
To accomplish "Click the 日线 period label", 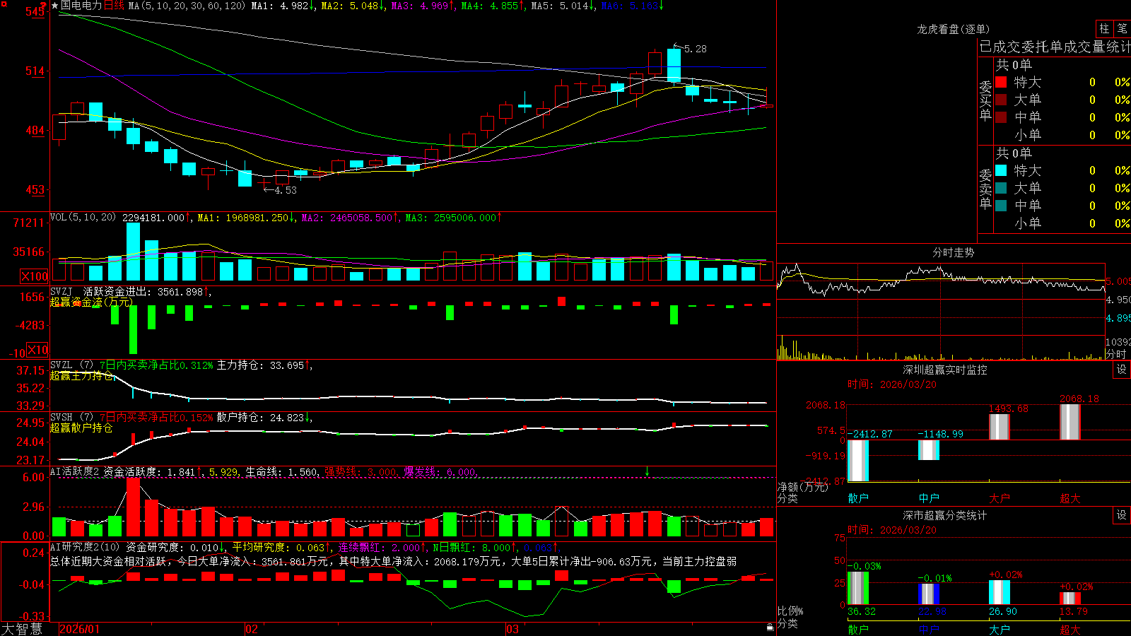I will coord(114,6).
